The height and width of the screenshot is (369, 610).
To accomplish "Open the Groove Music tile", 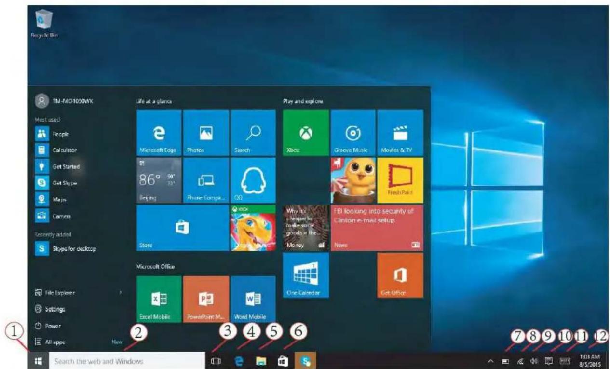I will [352, 133].
